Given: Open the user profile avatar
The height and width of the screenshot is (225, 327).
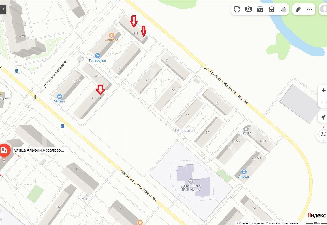Looking at the screenshot, I should point(324,9).
